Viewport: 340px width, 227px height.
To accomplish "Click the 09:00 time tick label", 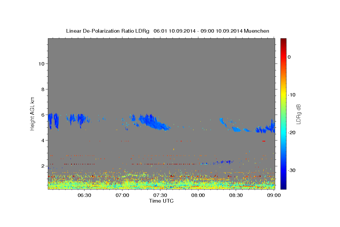I will [274, 196].
